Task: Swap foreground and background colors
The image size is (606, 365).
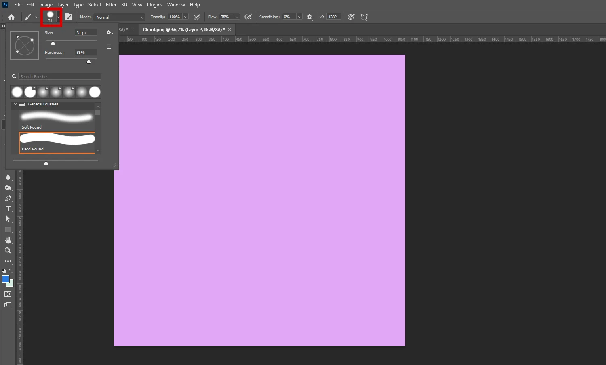Action: (x=11, y=271)
